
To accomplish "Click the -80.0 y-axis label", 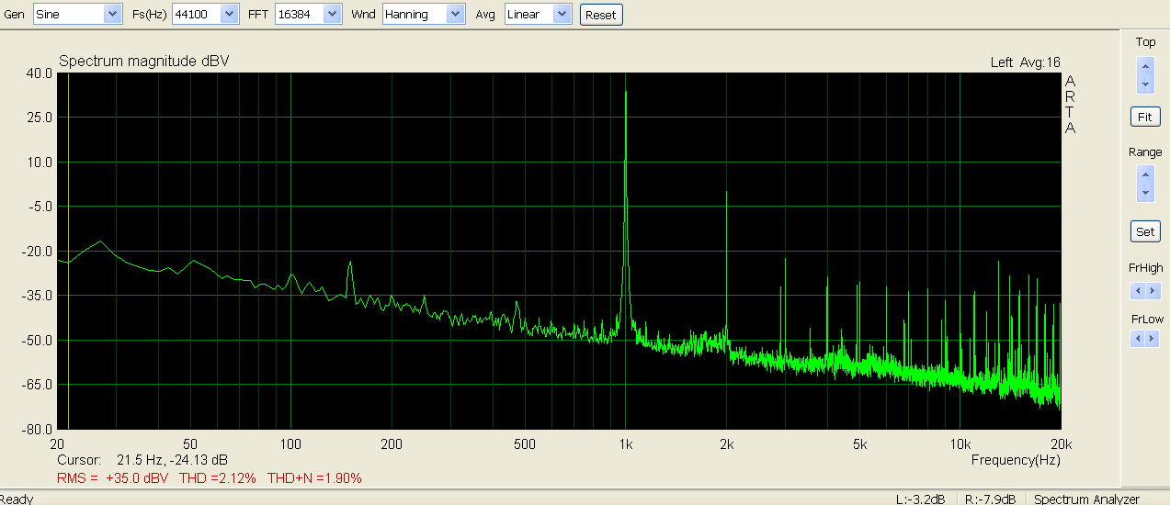I will click(35, 429).
